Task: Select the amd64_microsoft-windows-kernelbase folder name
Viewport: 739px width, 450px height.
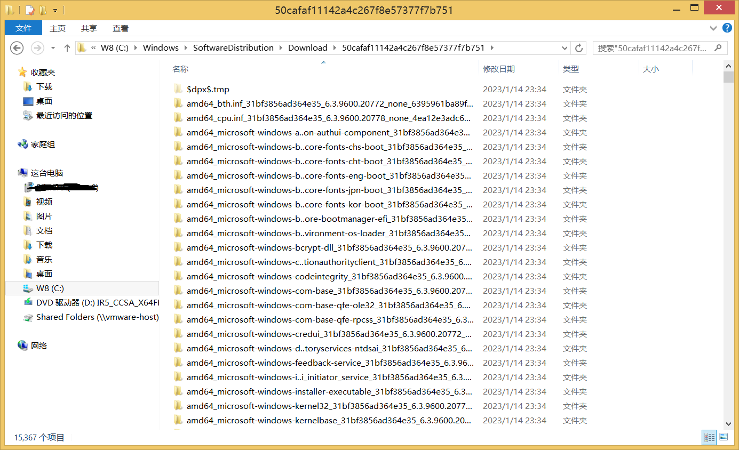Action: pos(329,420)
